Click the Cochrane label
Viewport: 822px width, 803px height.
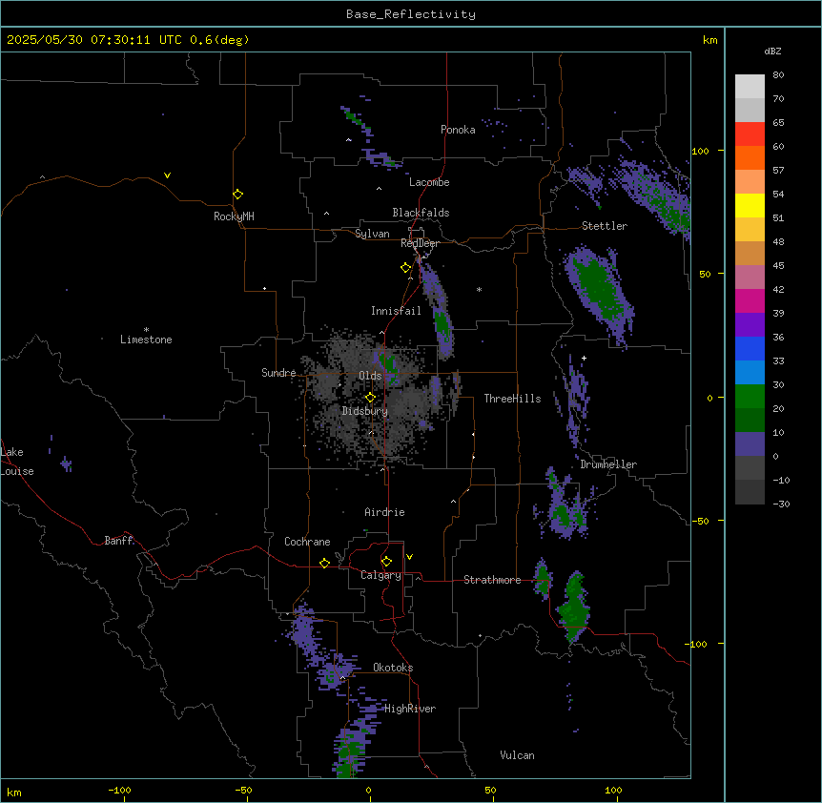click(307, 542)
